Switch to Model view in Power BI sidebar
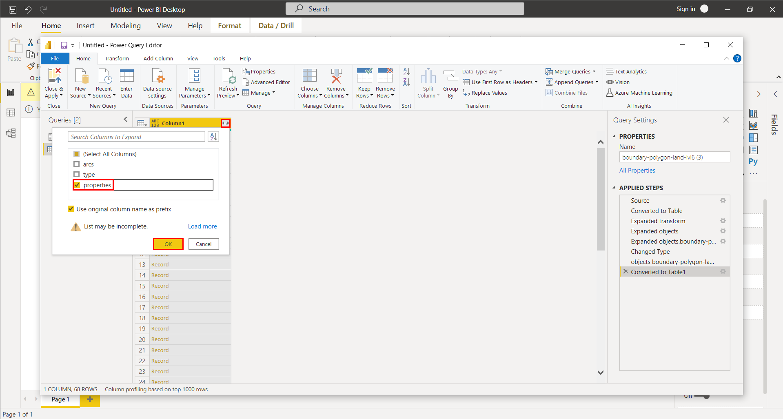783x419 pixels. [11, 133]
